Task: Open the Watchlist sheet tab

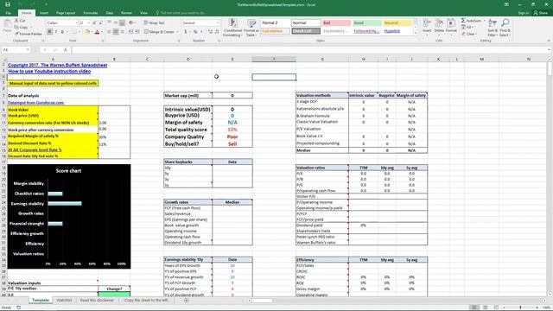Action: point(64,301)
